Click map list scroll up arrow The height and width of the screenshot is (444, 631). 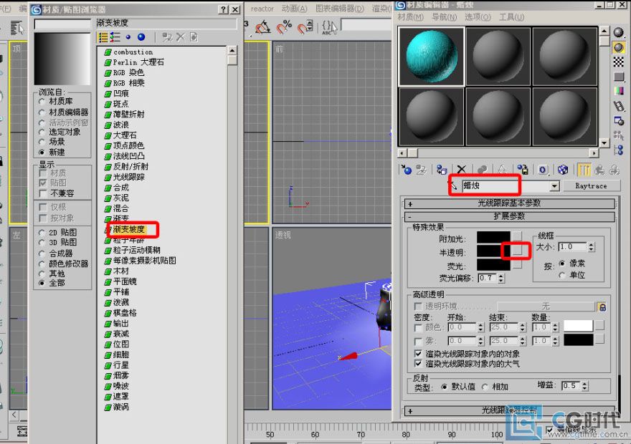[x=232, y=51]
